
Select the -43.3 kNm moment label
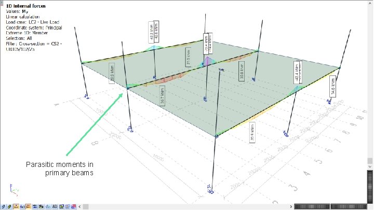coord(151,32)
